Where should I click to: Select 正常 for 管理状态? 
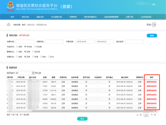pos(25,52)
